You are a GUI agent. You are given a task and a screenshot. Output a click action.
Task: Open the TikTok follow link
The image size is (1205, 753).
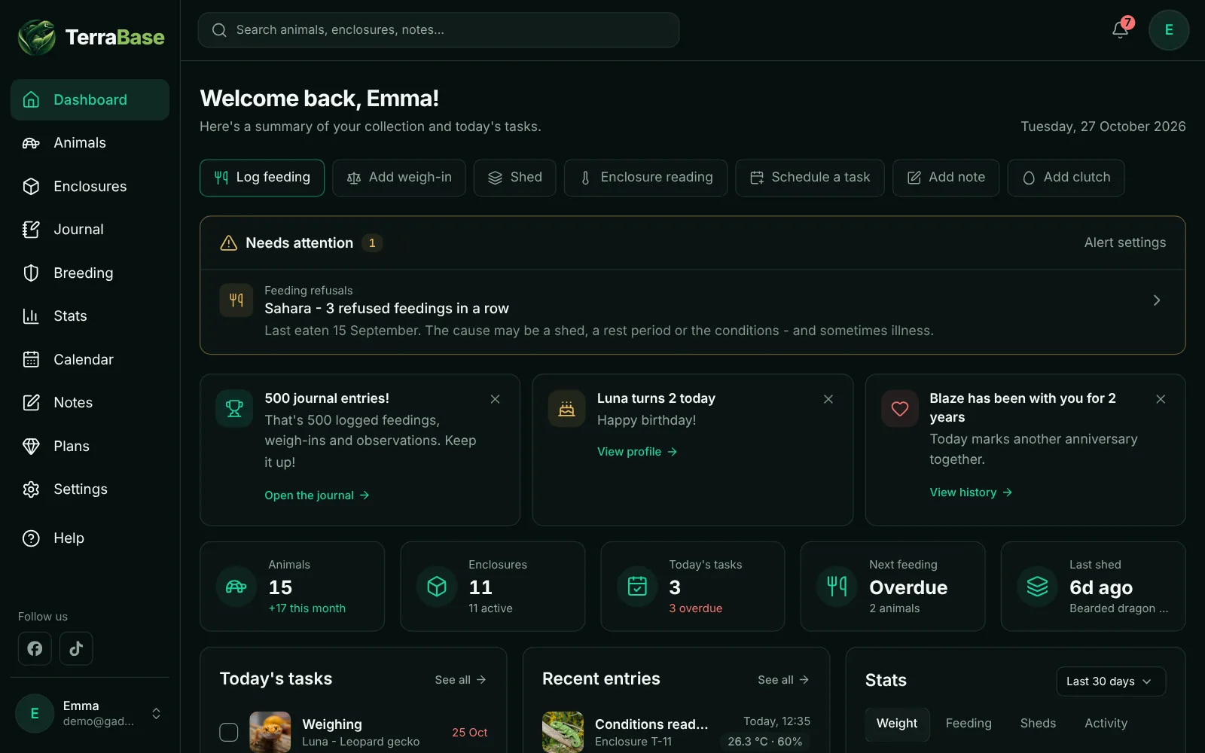[76, 648]
